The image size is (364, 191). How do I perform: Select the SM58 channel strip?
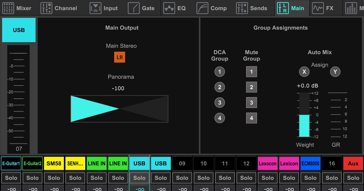pos(54,164)
